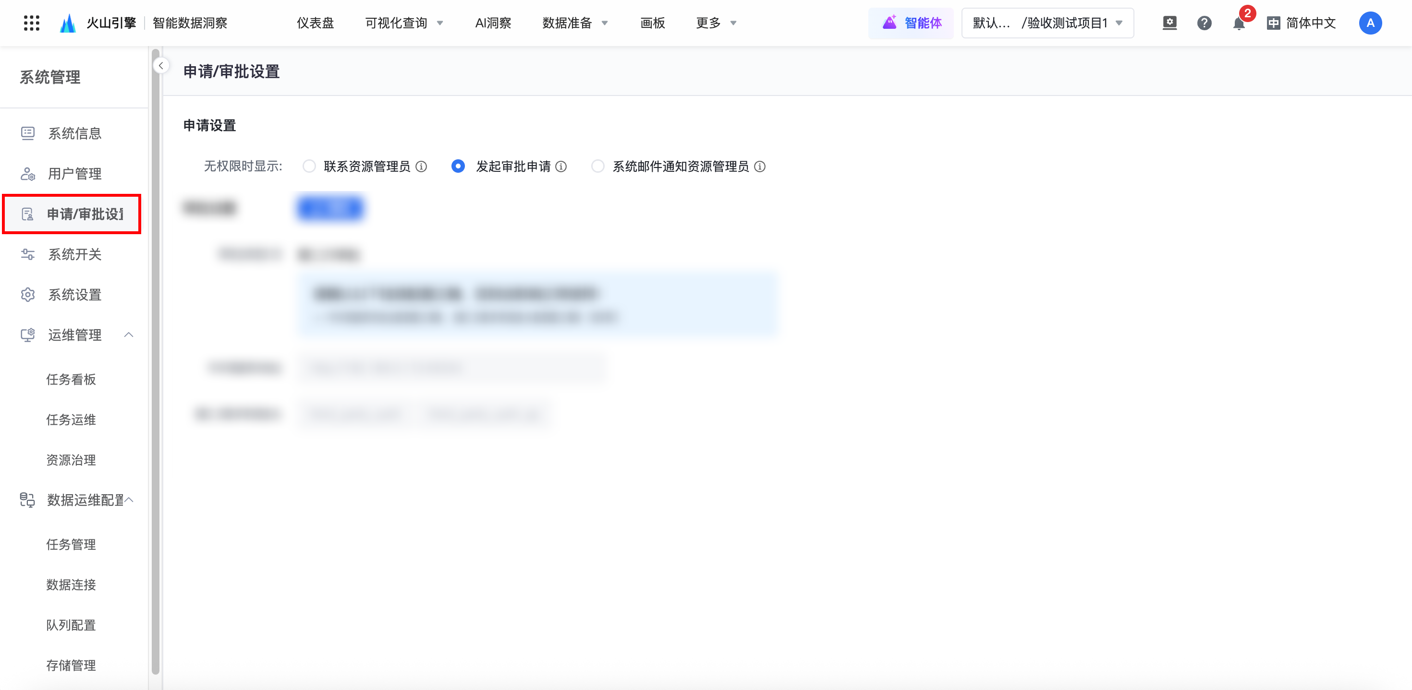Collapse the 运维管理 sidebar section
This screenshot has height=690, width=1412.
click(129, 334)
